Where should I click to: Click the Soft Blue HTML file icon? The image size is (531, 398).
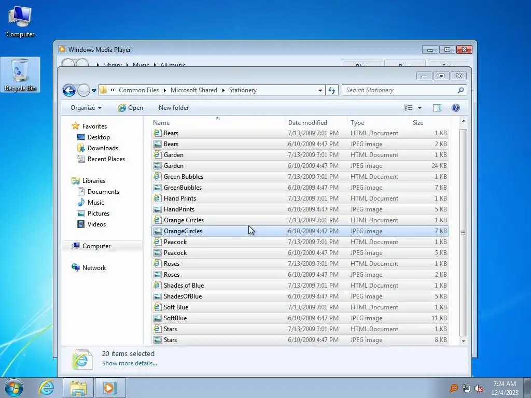coord(157,307)
